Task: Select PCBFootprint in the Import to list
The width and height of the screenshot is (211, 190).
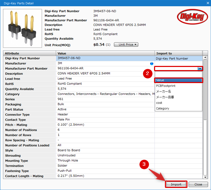Action: tap(178, 86)
